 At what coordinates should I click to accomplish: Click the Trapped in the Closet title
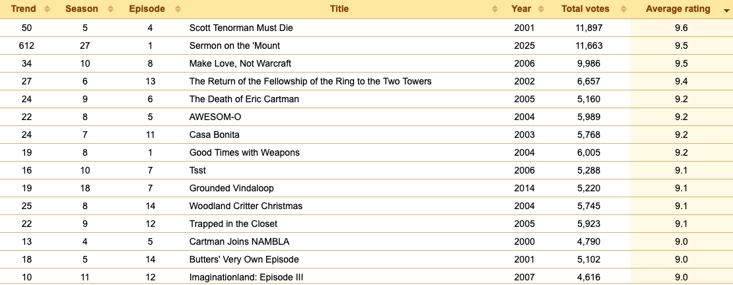tap(233, 224)
